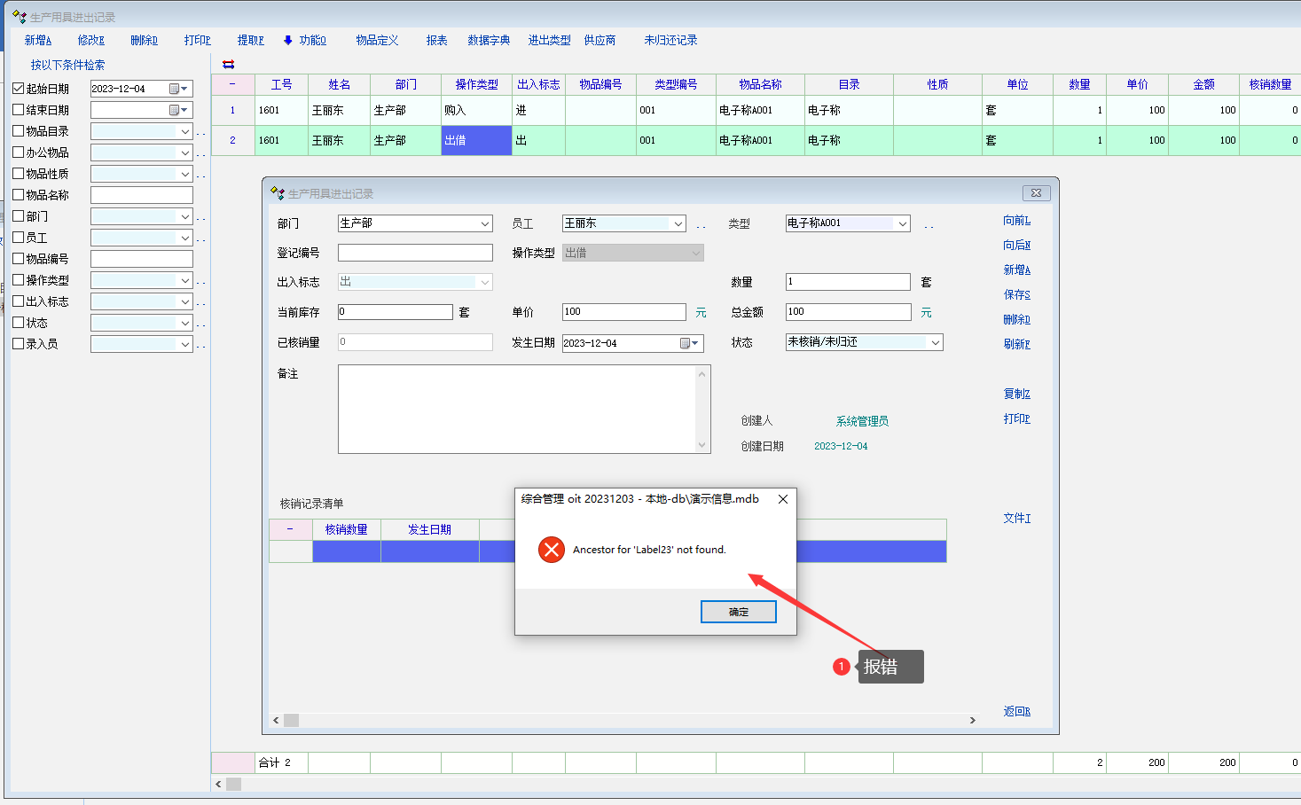Screen dimensions: 1301x805
Task: Open the 数据字典 menu item
Action: tap(489, 40)
